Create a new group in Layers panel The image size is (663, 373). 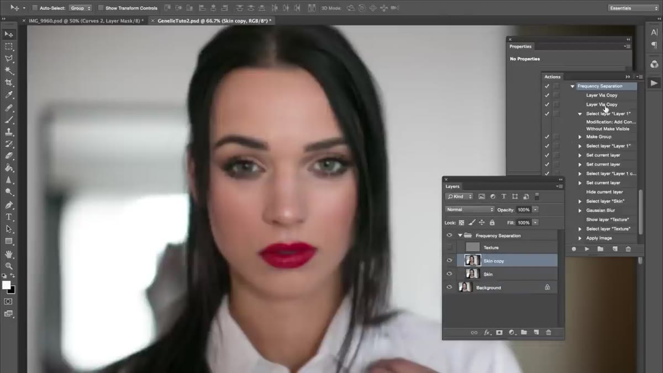(524, 332)
